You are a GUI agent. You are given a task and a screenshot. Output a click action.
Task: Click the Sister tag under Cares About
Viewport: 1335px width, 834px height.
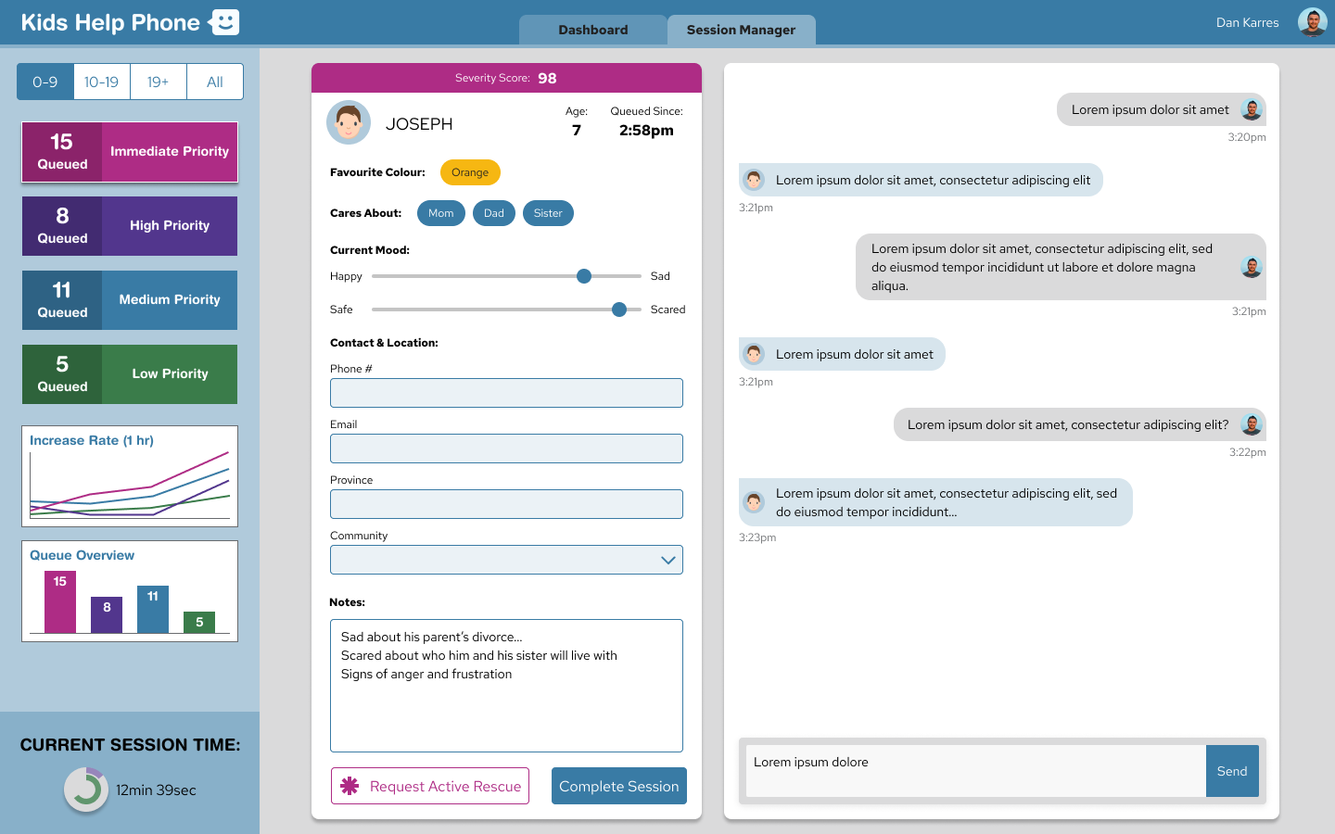pos(549,213)
